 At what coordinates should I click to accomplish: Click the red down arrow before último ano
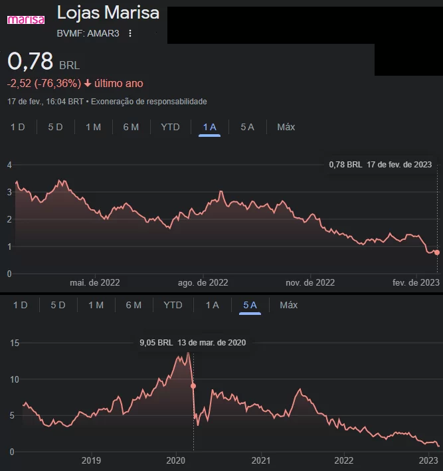pyautogui.click(x=88, y=83)
